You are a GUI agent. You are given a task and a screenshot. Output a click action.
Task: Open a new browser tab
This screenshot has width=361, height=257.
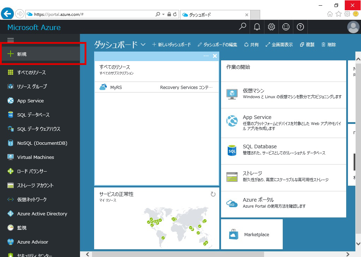pyautogui.click(x=255, y=15)
